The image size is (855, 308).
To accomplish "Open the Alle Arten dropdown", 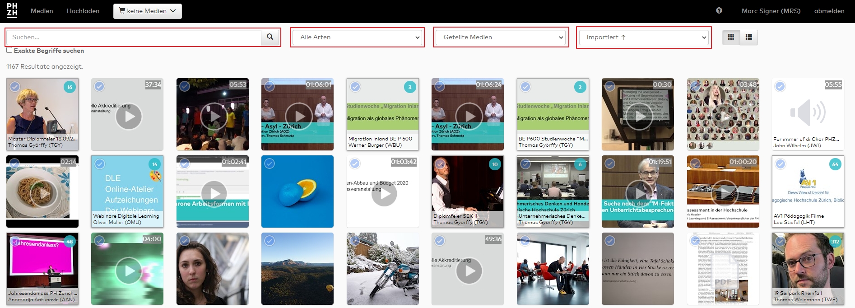I will coord(357,37).
